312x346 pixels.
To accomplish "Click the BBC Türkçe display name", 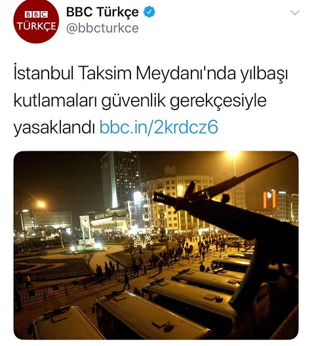I will coord(102,12).
